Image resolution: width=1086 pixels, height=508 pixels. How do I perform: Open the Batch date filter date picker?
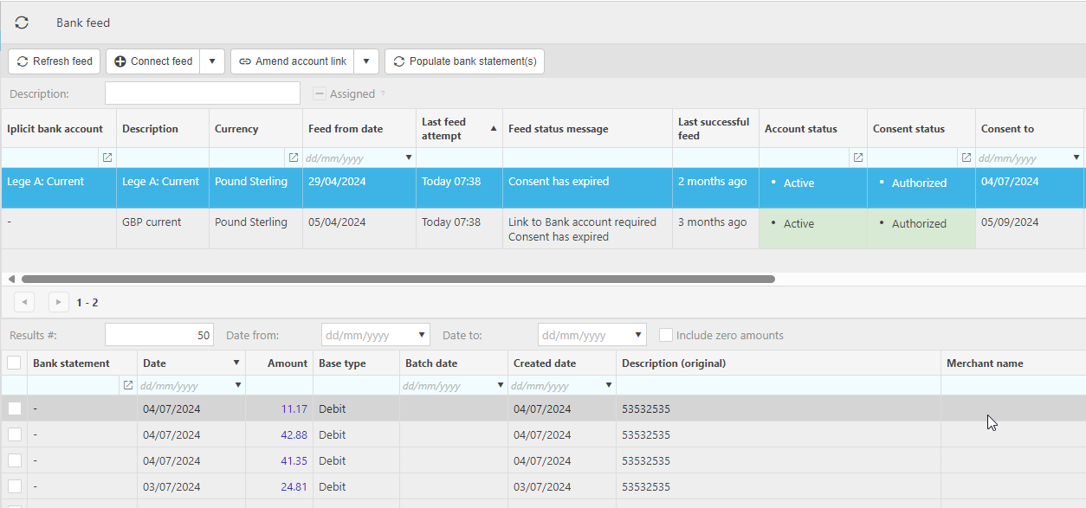click(x=500, y=385)
